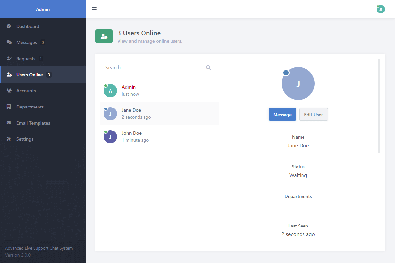
Task: Open the Requests menu item
Action: 26,59
